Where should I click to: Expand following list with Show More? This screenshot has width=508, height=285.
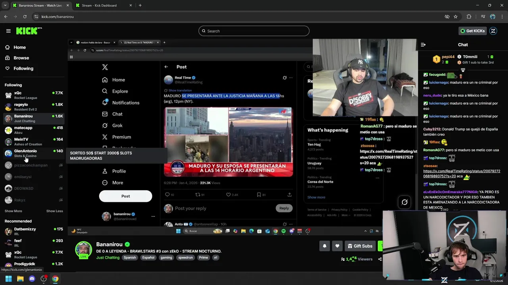click(13, 211)
